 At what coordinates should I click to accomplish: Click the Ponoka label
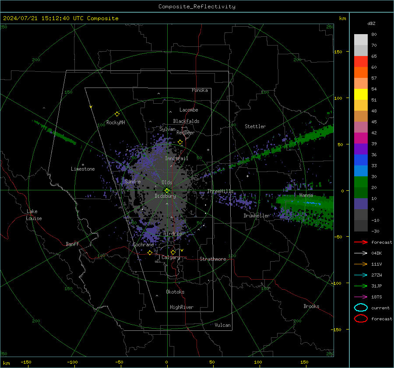point(200,90)
